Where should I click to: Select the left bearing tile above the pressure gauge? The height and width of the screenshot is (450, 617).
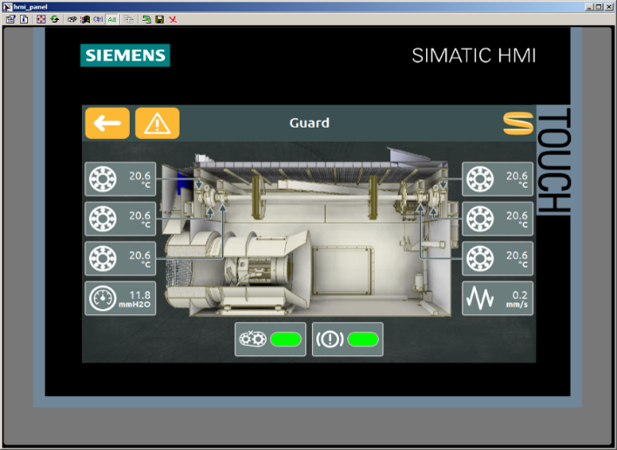(120, 259)
